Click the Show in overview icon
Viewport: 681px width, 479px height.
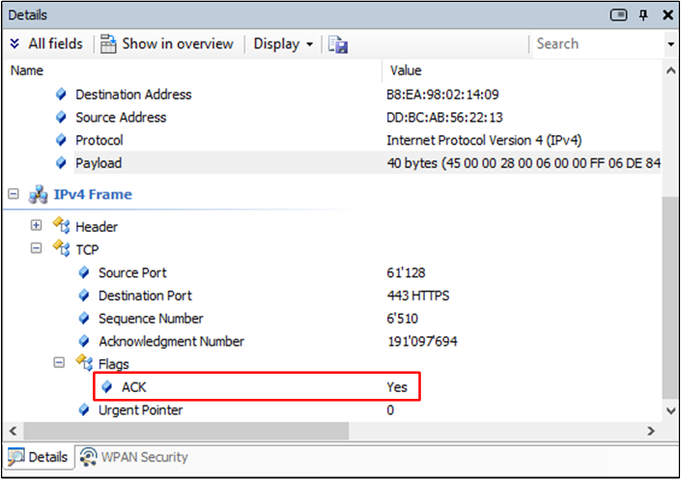tap(108, 44)
